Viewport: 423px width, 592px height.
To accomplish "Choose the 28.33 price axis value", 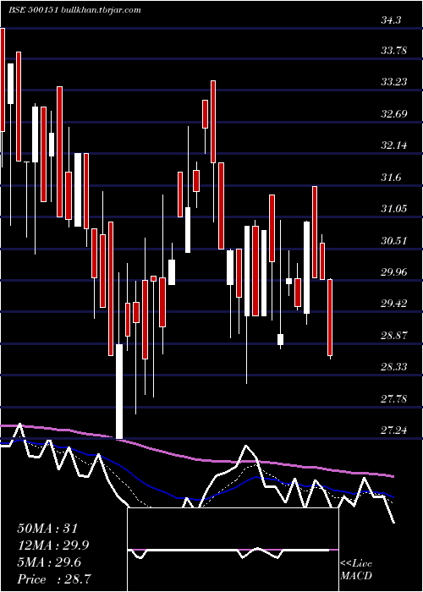I will tap(394, 366).
